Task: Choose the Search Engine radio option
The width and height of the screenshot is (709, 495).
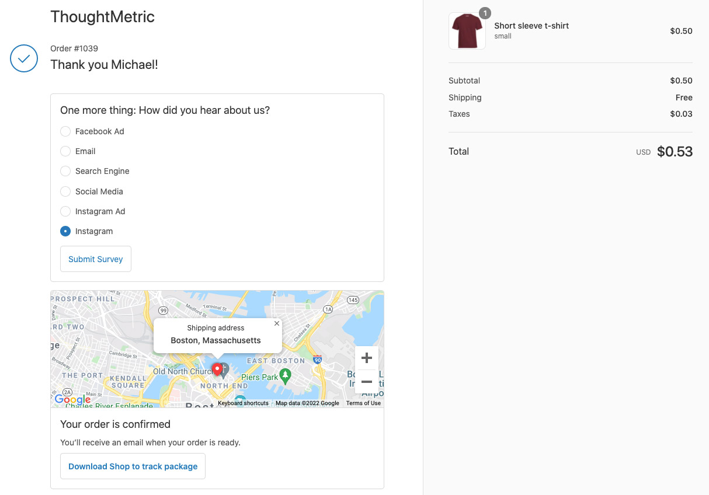Action: [65, 171]
